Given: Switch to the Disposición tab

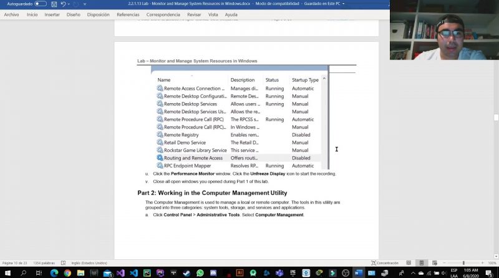Looking at the screenshot, I should tap(98, 14).
